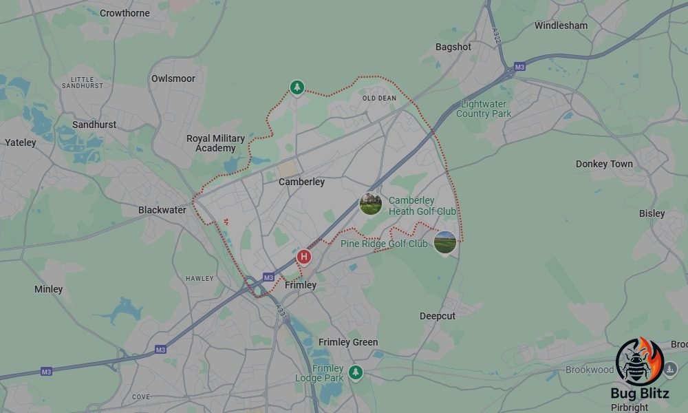
Task: Click the Donkey Town place label
Action: [x=604, y=164]
